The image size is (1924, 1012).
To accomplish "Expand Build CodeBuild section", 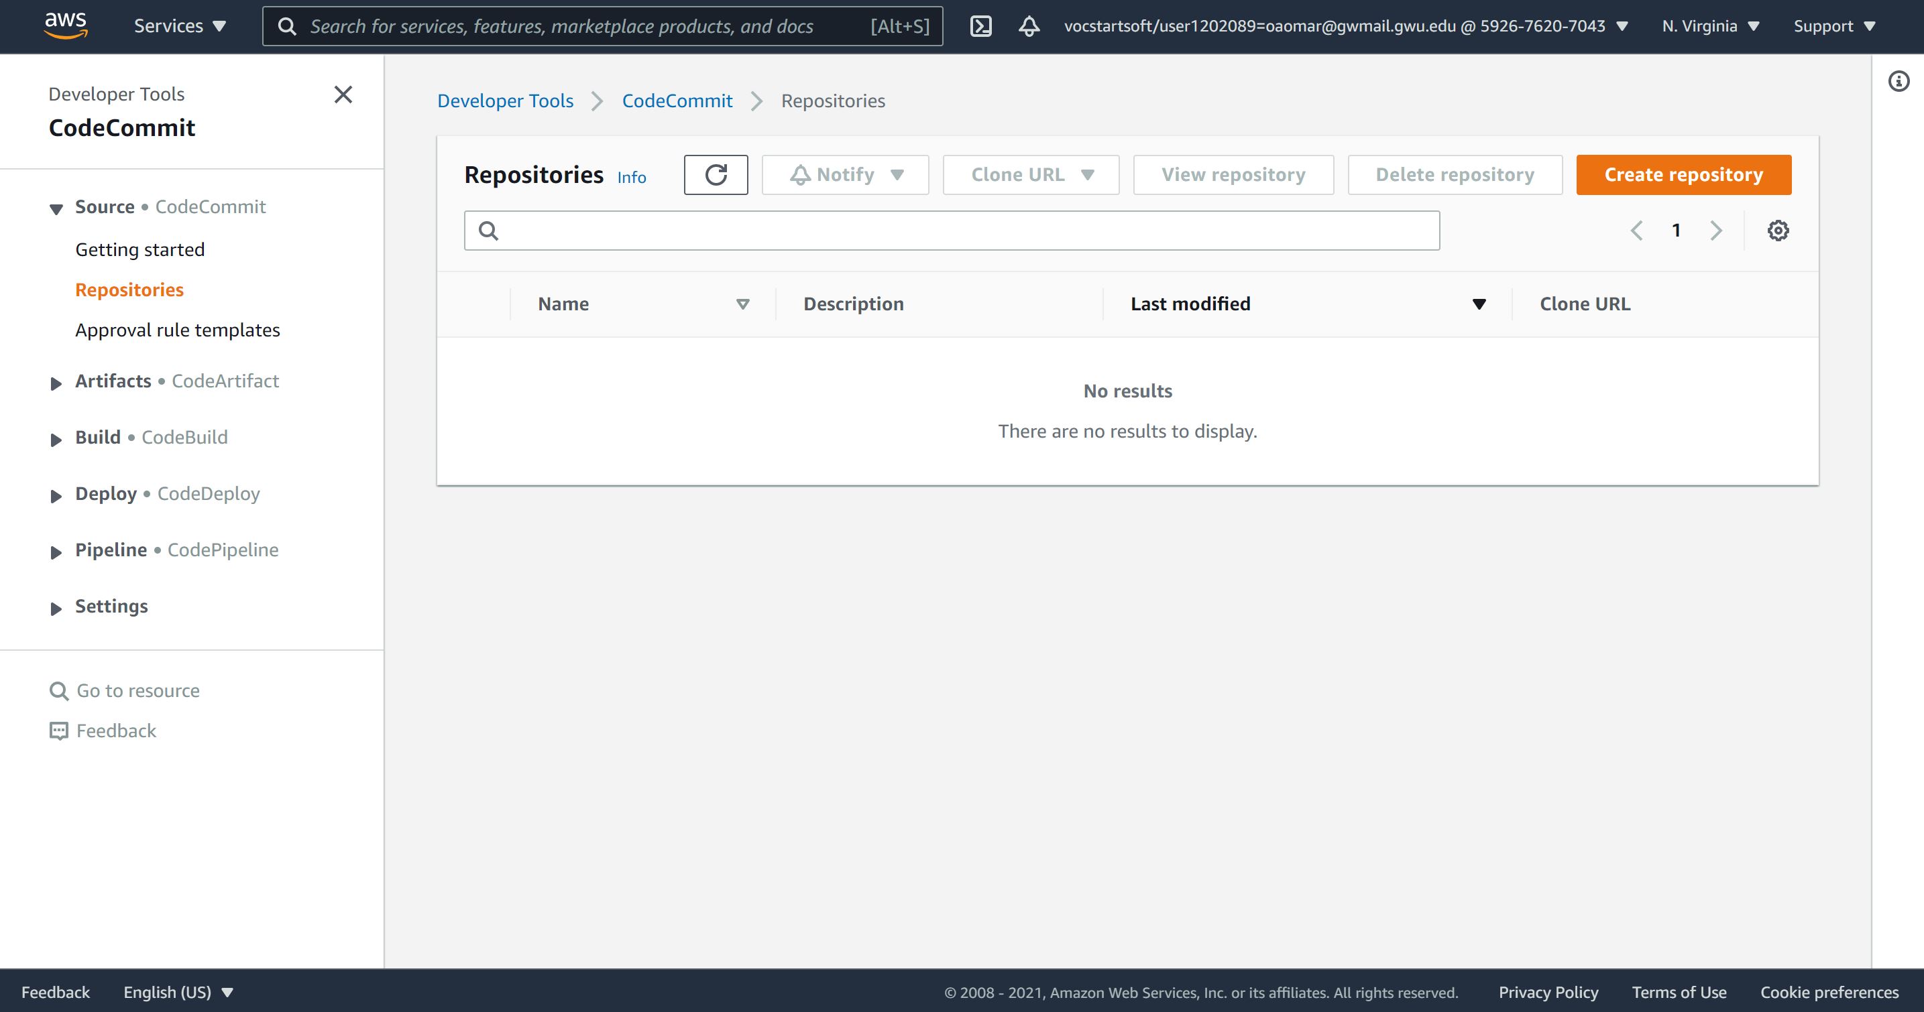I will [x=56, y=440].
